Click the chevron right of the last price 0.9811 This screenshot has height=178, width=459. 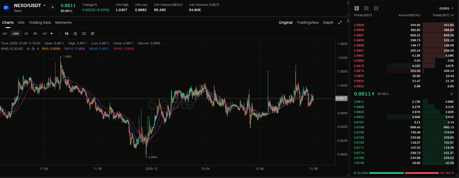[x=452, y=94]
